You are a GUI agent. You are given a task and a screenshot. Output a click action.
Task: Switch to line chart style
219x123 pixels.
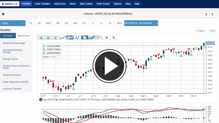click(63, 38)
